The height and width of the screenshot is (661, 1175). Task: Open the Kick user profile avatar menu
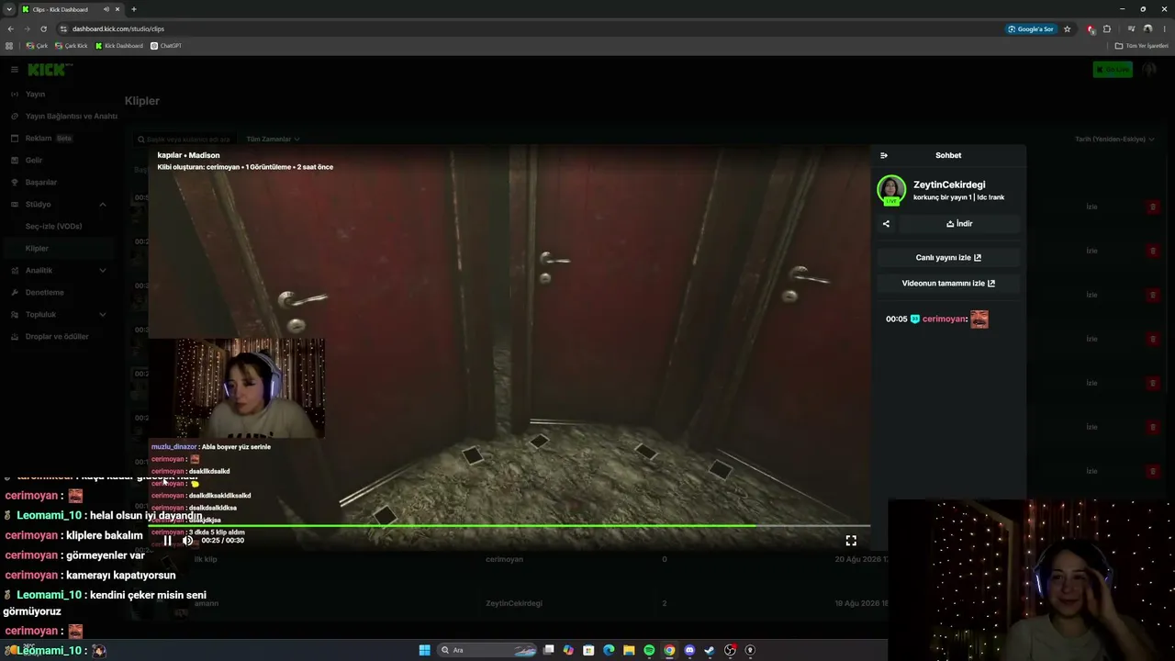click(1148, 70)
